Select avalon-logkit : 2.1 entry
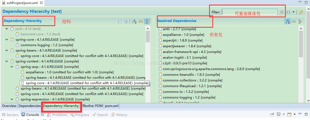This screenshot has height=120, width=310. [185, 58]
